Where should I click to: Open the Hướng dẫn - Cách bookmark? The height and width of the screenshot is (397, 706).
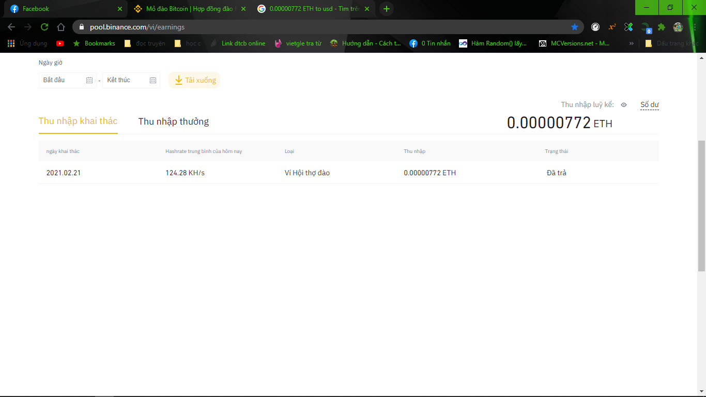365,43
